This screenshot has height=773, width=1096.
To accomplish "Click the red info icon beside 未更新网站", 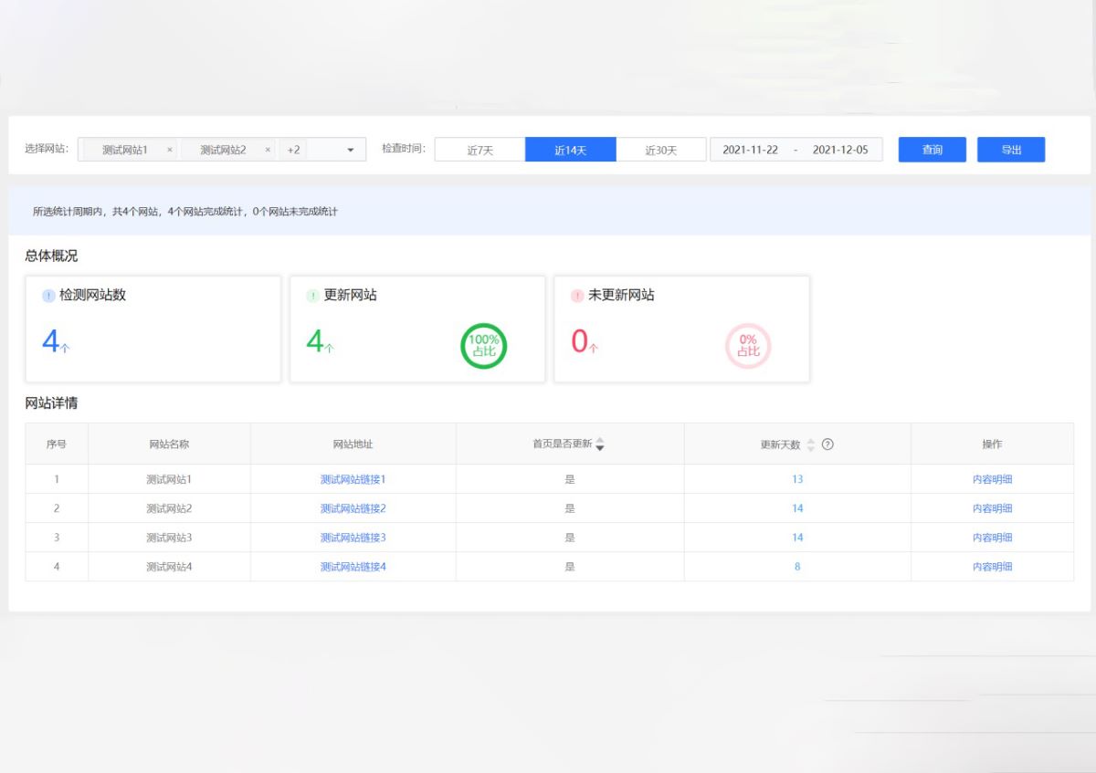I will tap(576, 296).
